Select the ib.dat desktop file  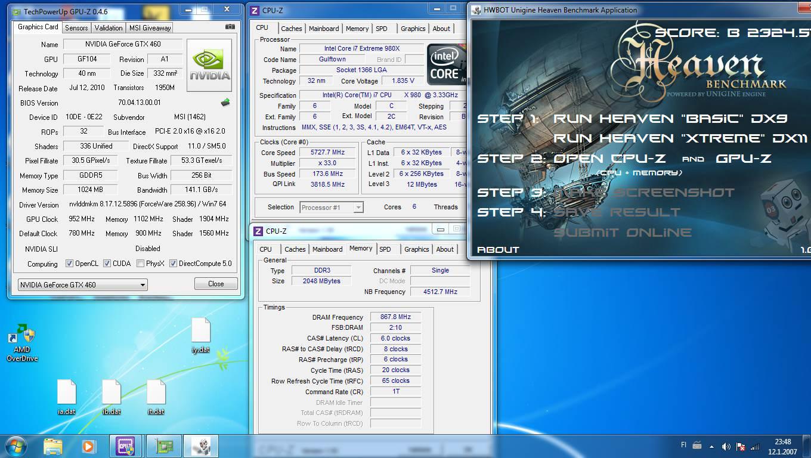coord(112,397)
